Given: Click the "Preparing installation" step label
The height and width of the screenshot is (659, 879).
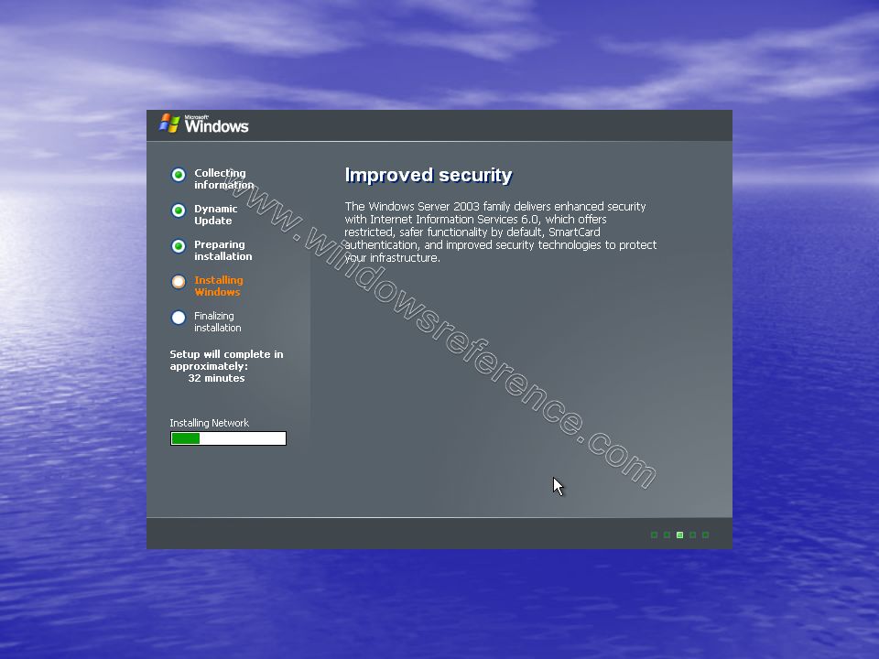Looking at the screenshot, I should [x=223, y=251].
